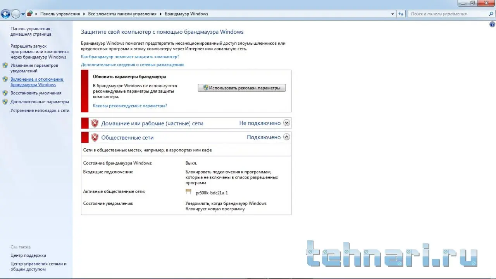The height and width of the screenshot is (279, 496).
Task: Click 'Обновить параметры брандмауэра' heading
Action: click(x=129, y=77)
